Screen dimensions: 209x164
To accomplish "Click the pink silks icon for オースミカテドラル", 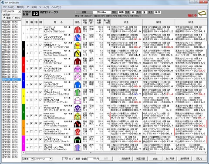I will (x=78, y=69).
